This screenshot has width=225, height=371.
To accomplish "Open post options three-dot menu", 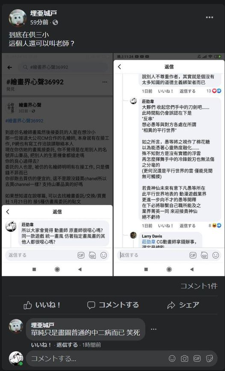I will point(209,17).
